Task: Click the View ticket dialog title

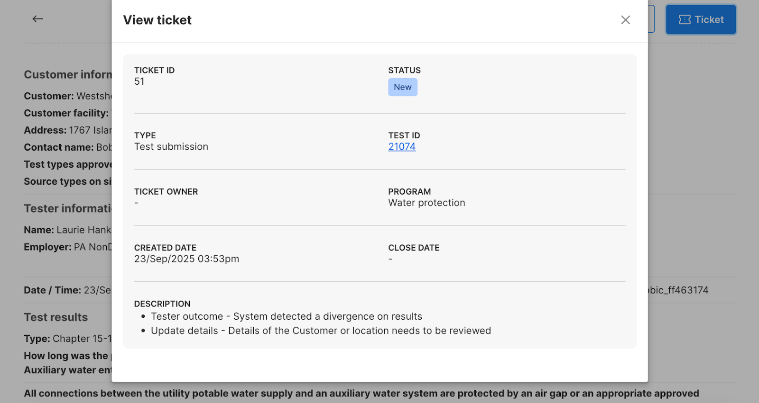Action: (157, 20)
